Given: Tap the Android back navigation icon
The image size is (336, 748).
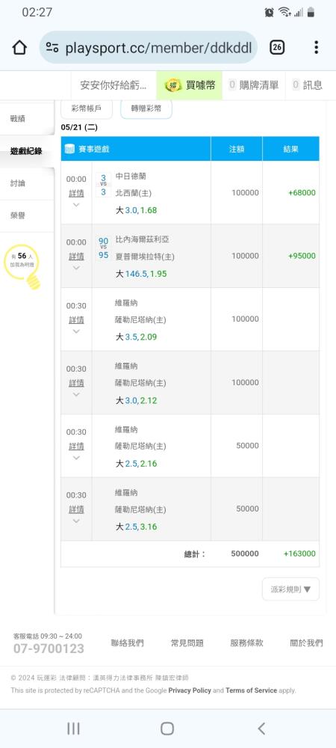Looking at the screenshot, I should [x=261, y=728].
